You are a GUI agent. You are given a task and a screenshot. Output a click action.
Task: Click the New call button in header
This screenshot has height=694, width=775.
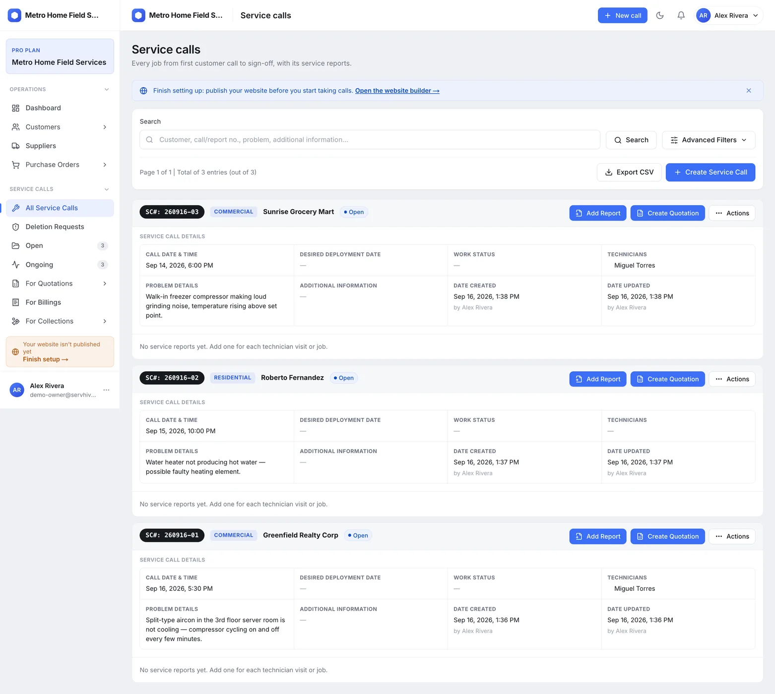(x=622, y=15)
